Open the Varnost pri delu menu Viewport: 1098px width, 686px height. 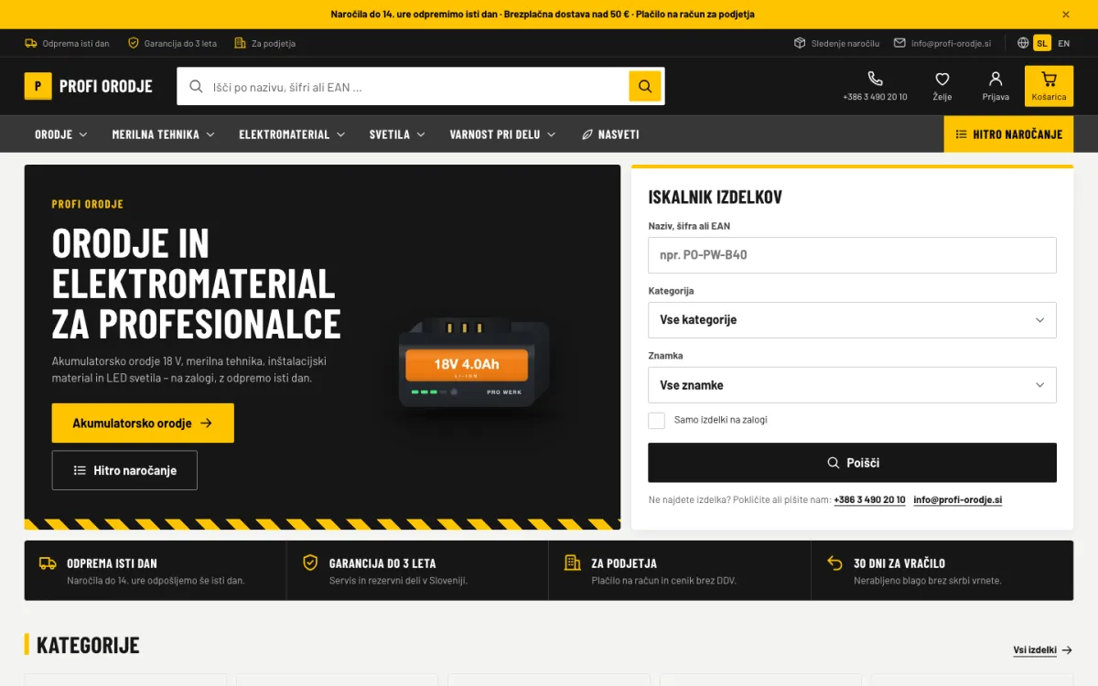[503, 134]
